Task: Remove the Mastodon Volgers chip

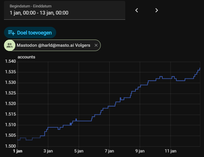Action: 96,45
